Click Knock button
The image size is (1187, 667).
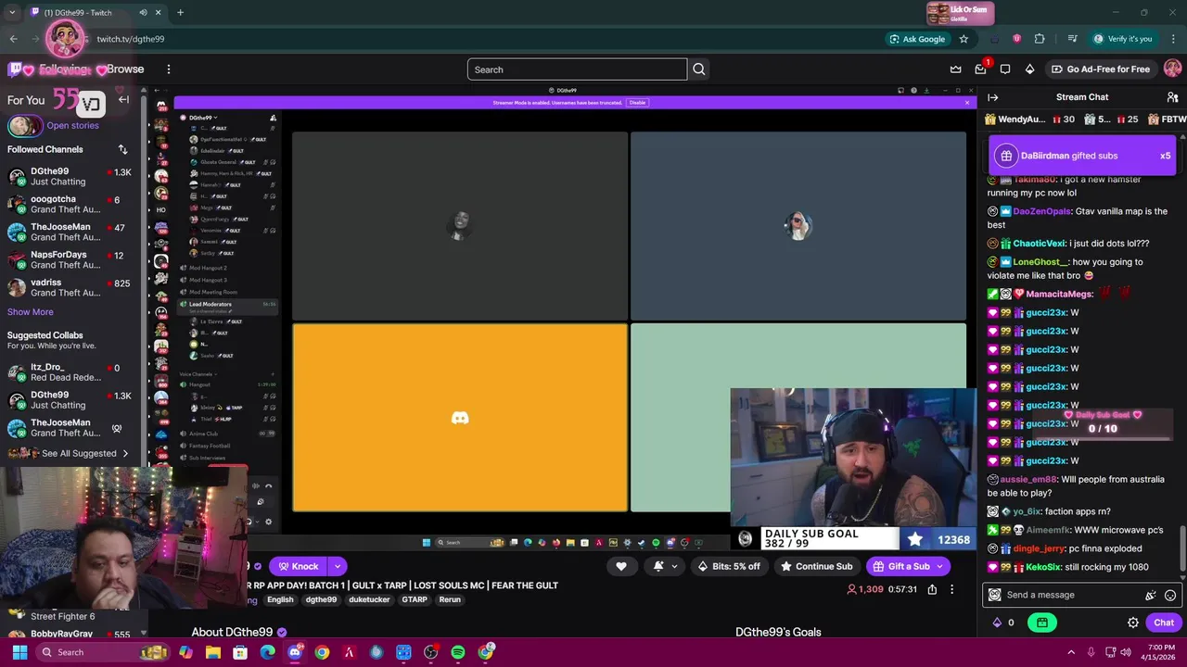[297, 566]
